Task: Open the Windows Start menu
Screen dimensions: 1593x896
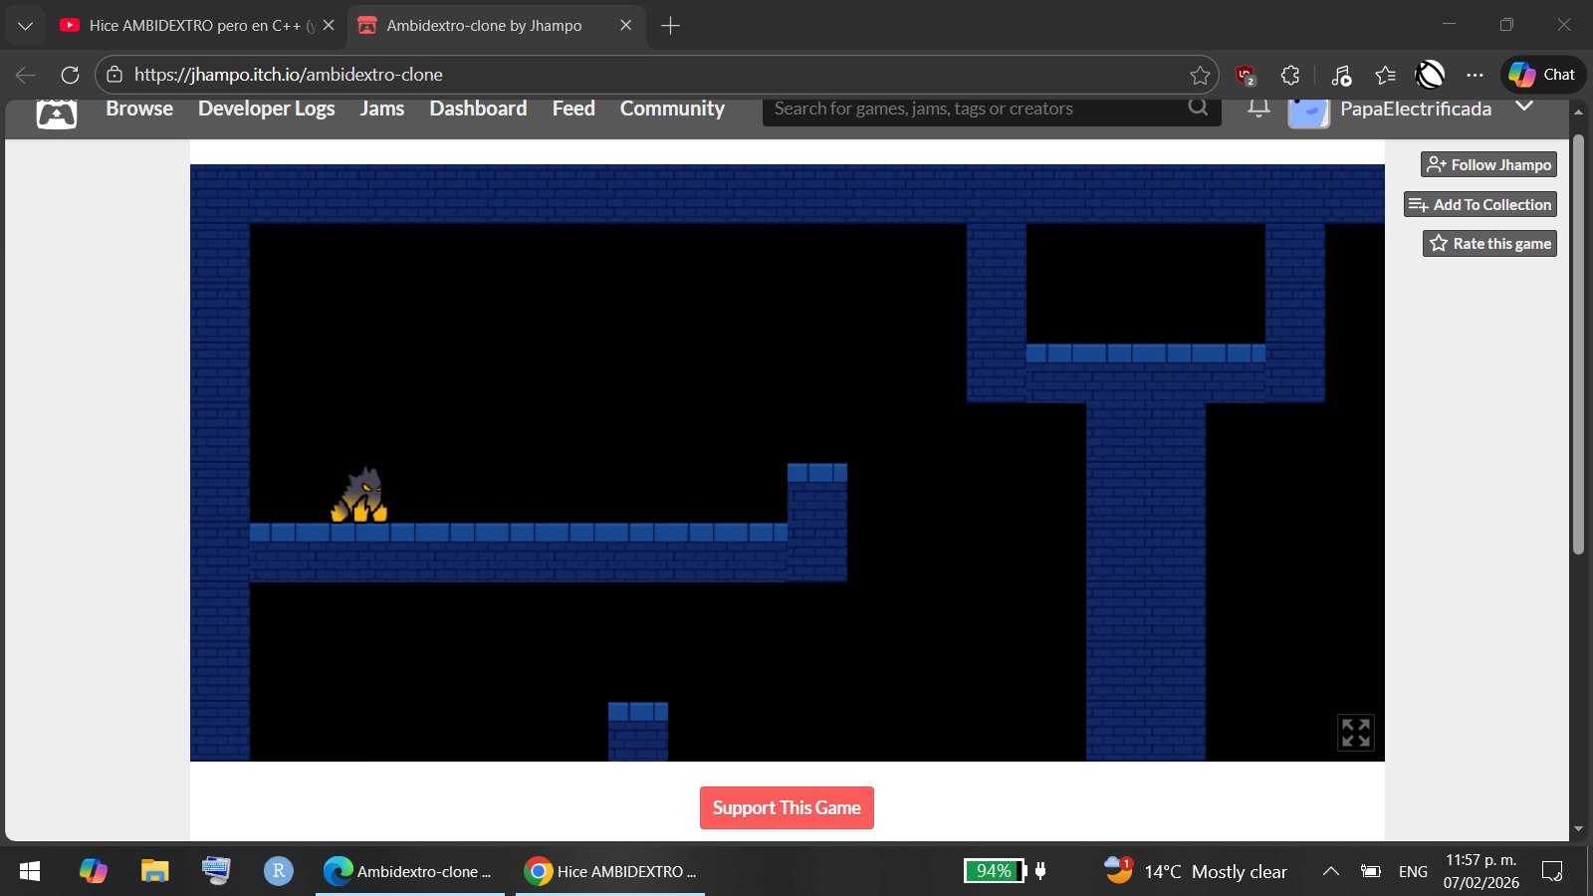Action: [x=30, y=871]
